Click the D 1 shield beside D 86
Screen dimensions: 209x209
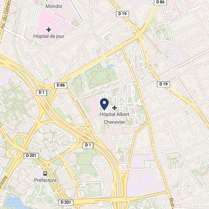[x=42, y=93]
